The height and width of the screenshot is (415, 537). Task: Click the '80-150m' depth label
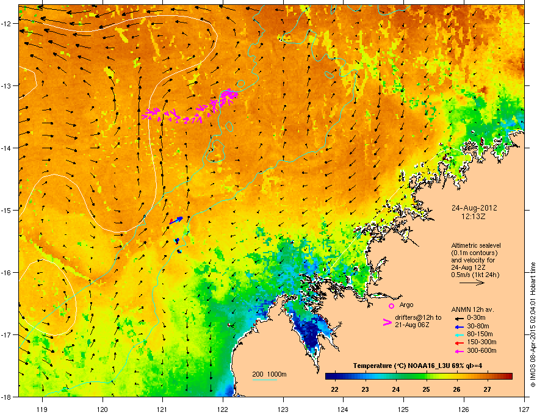point(480,334)
